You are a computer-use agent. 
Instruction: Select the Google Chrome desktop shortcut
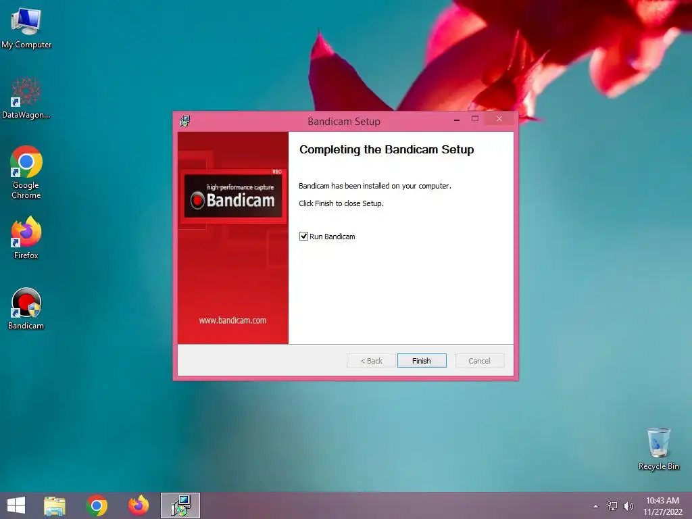[x=26, y=172]
